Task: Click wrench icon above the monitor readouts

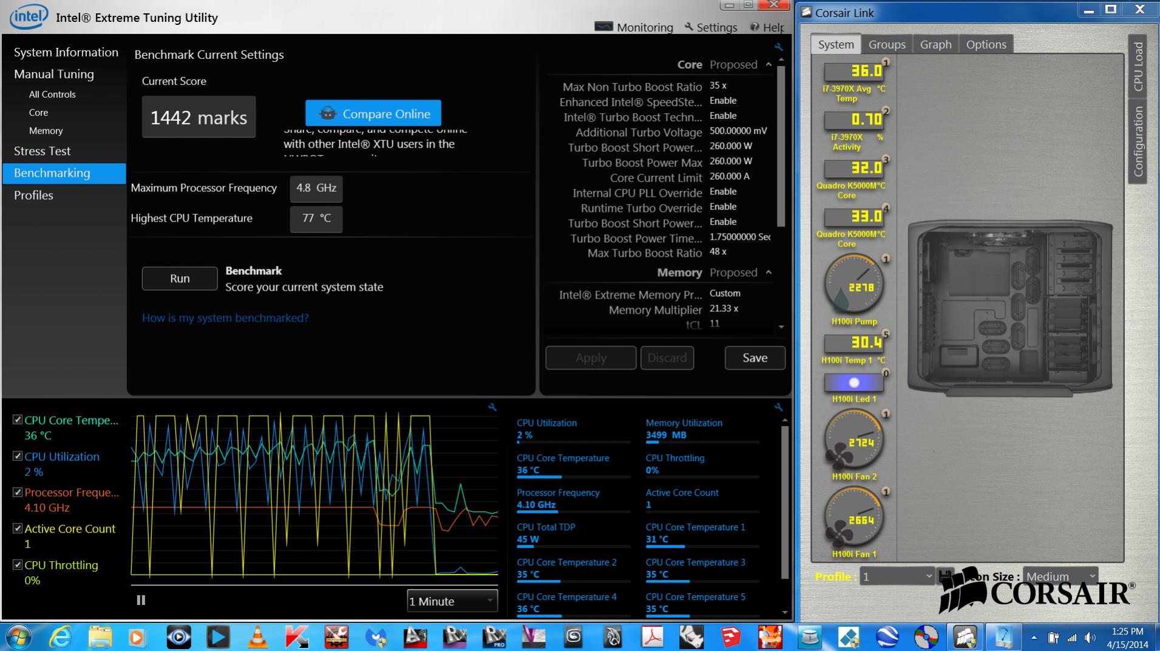Action: point(779,407)
